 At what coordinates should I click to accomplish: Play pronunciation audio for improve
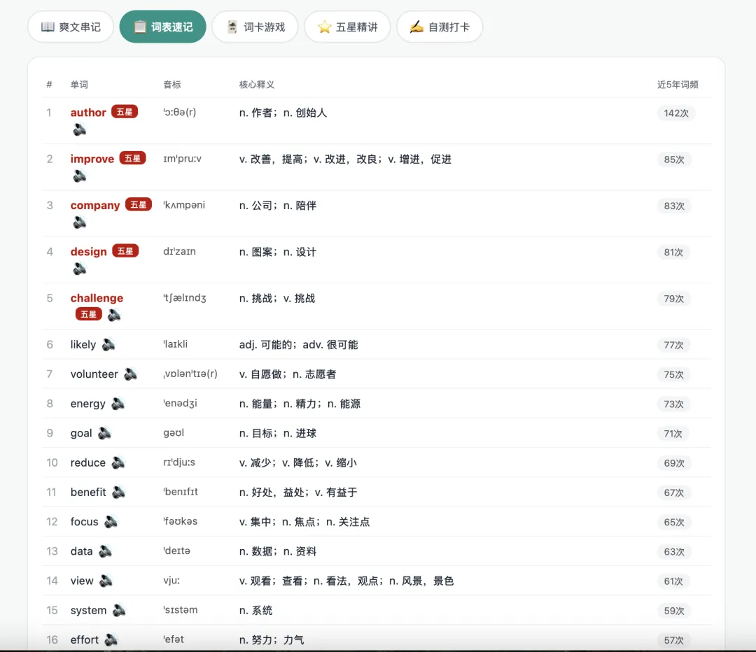click(80, 176)
